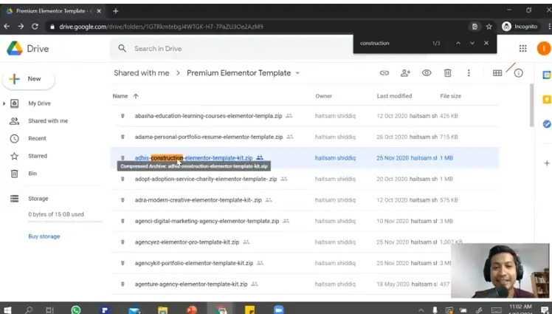552x314 pixels.
Task: Bookmark this page with the star
Action: click(x=489, y=27)
